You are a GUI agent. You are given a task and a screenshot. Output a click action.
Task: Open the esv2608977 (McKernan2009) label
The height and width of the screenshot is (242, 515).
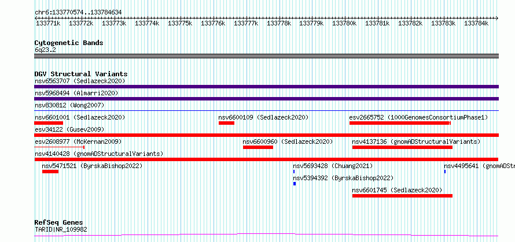coord(78,142)
